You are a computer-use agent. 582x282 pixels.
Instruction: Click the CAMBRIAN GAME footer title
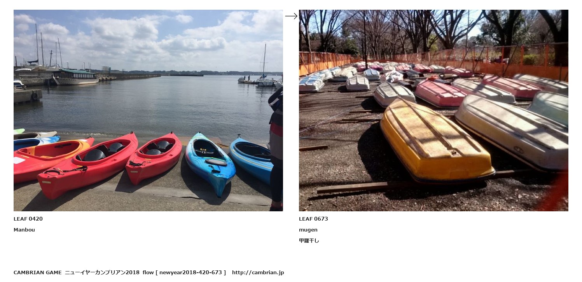tap(38, 272)
